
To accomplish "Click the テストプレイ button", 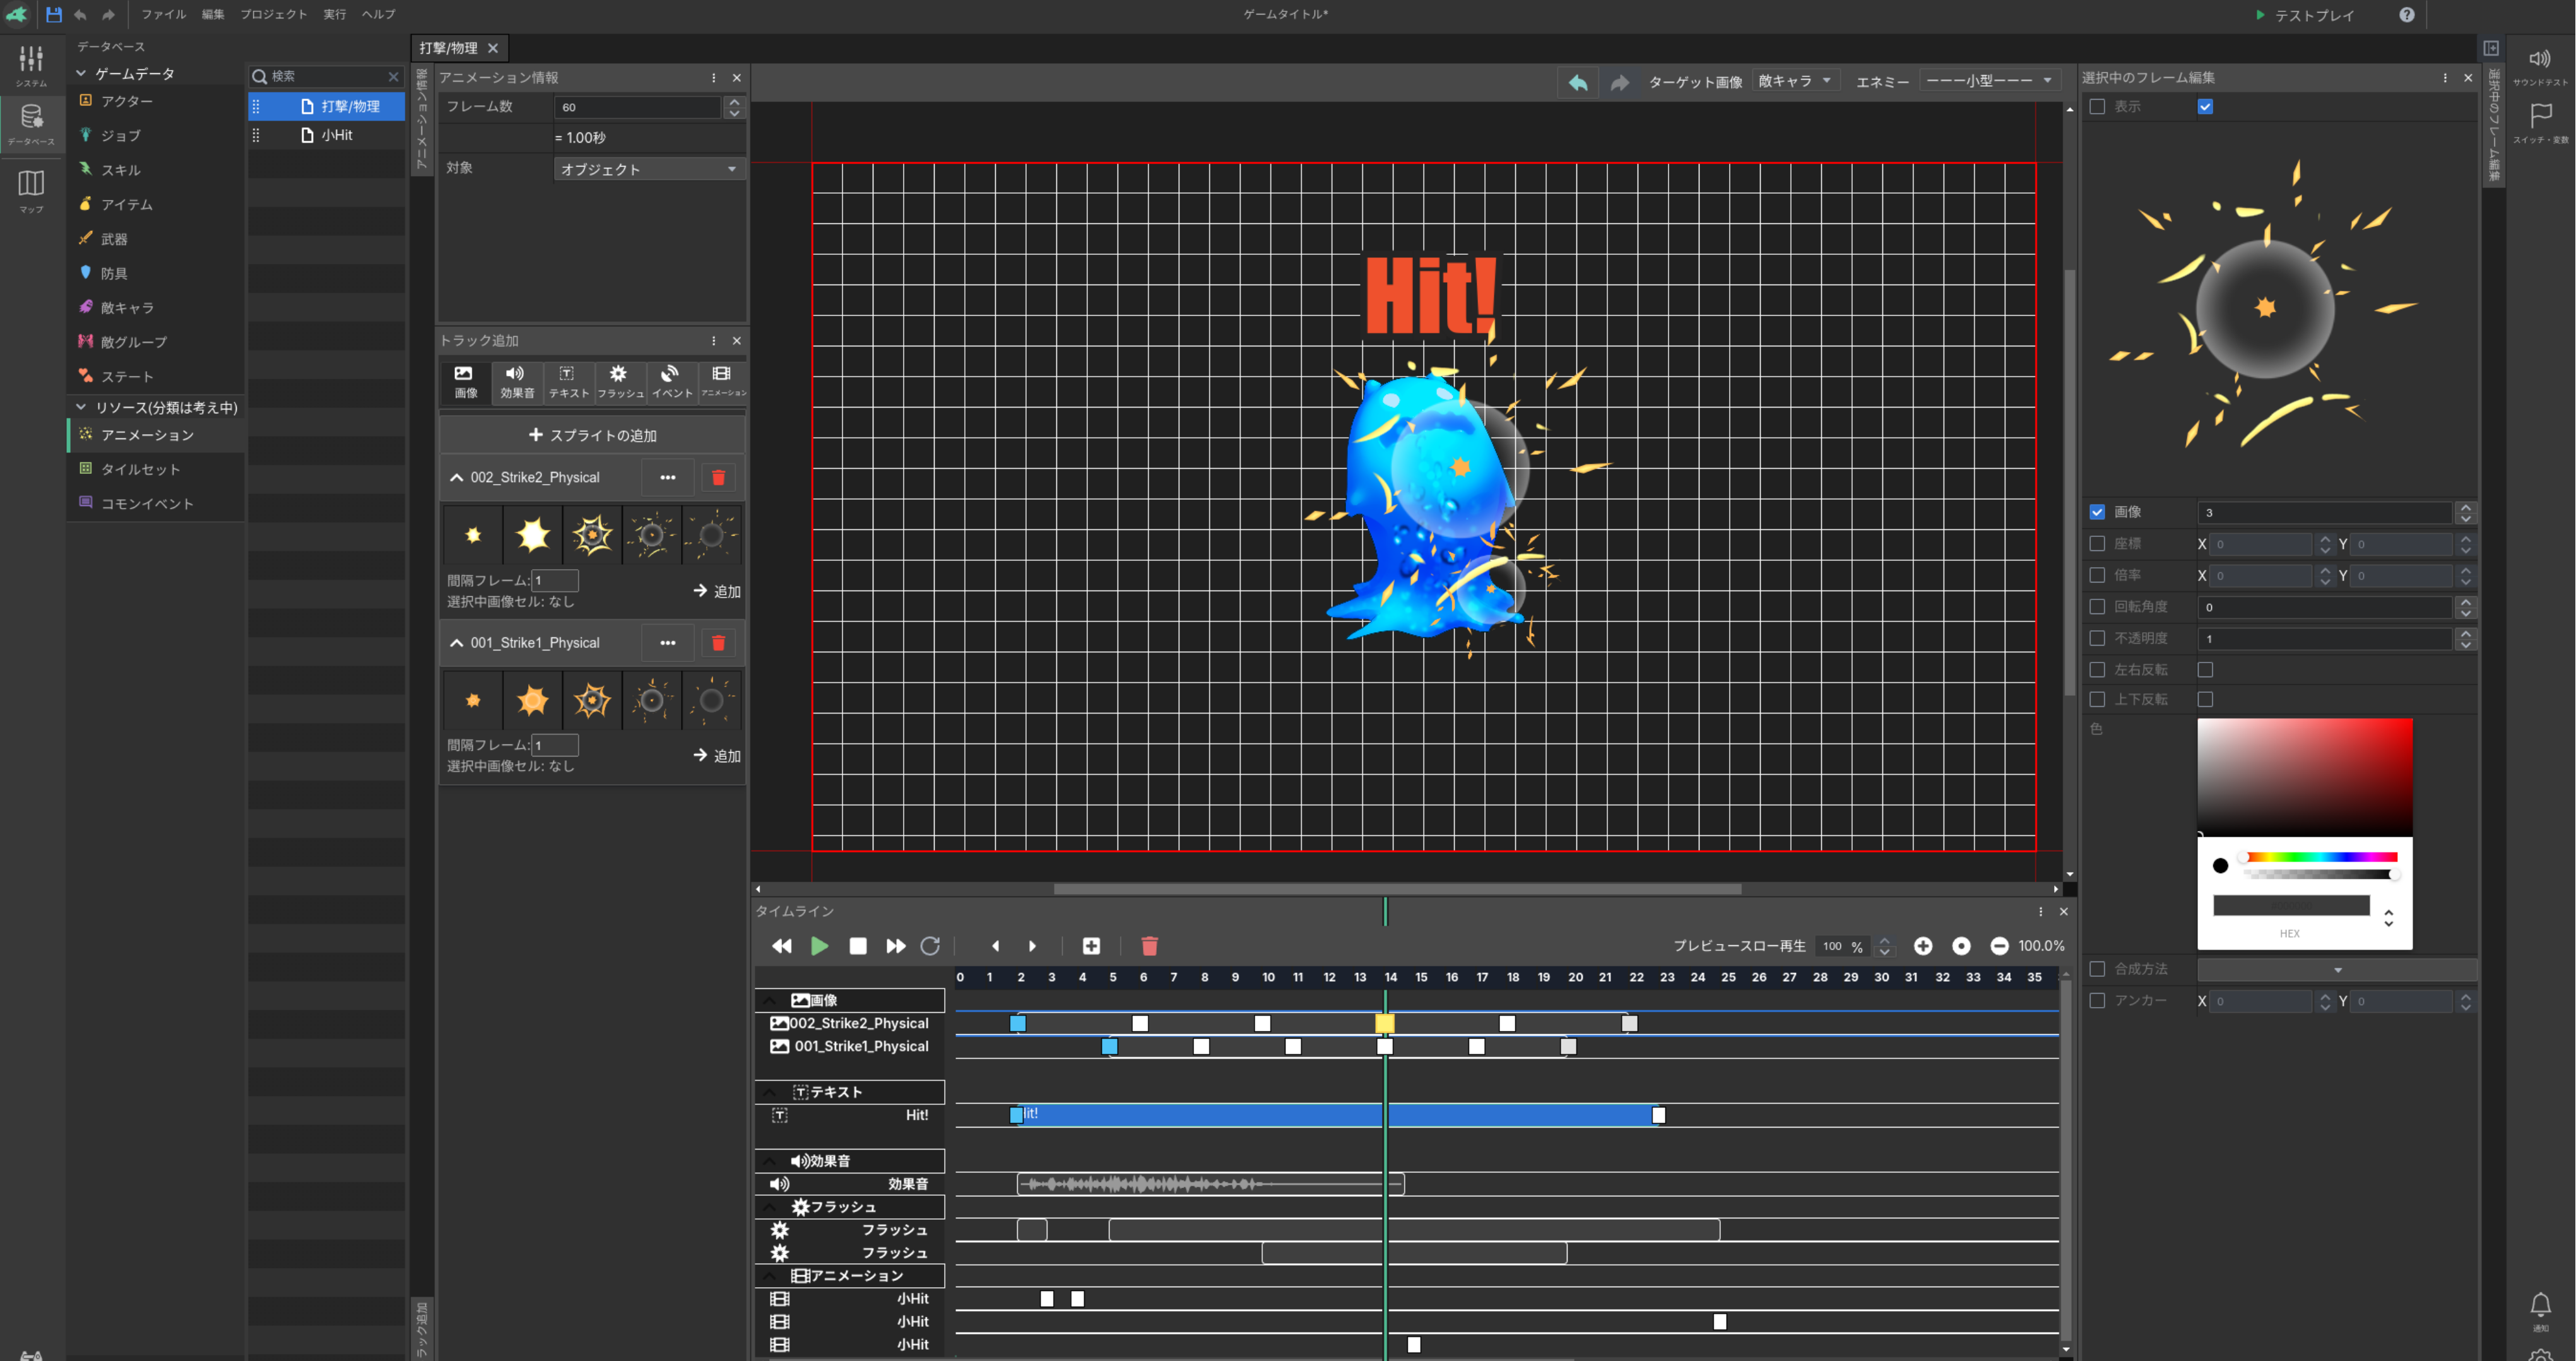I will pyautogui.click(x=2304, y=15).
